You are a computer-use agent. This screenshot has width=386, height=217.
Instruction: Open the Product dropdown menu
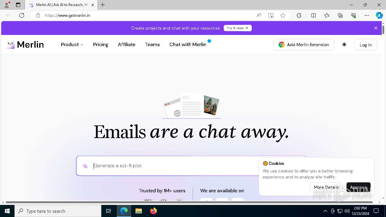click(72, 45)
